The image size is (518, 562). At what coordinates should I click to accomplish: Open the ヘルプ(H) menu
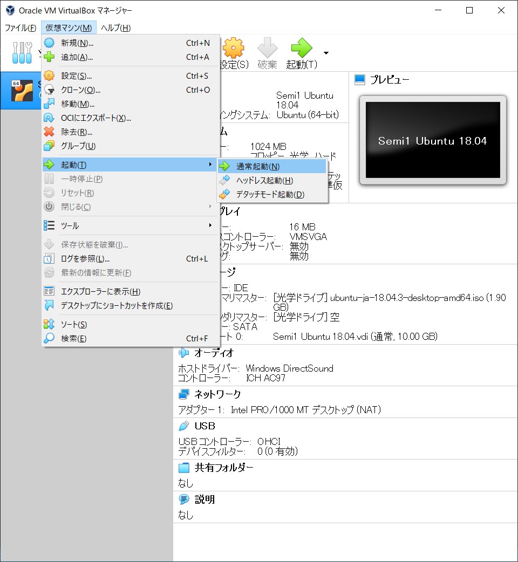pyautogui.click(x=116, y=28)
